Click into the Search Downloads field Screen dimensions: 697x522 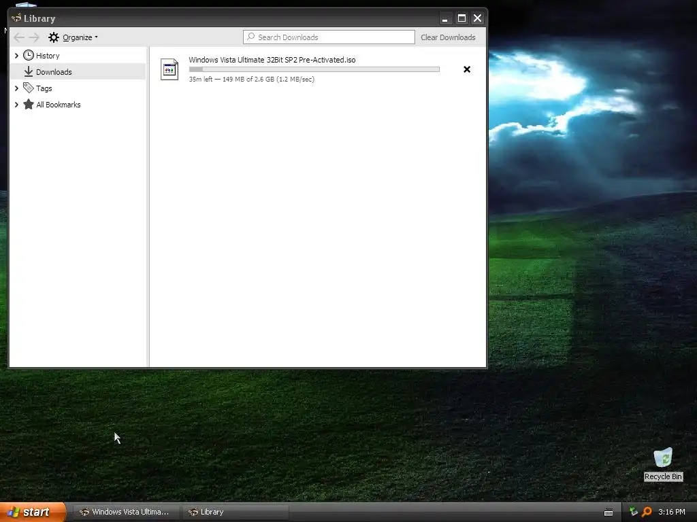pyautogui.click(x=329, y=37)
